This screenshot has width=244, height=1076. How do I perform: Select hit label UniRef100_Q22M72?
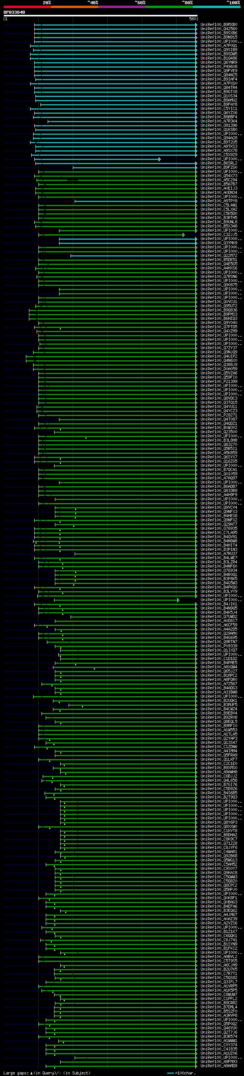point(219,256)
